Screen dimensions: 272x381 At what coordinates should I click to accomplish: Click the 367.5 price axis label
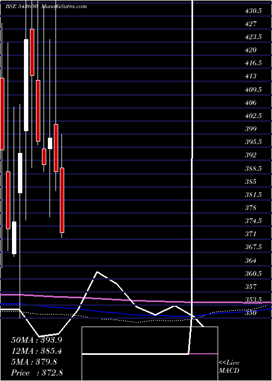tap(253, 247)
